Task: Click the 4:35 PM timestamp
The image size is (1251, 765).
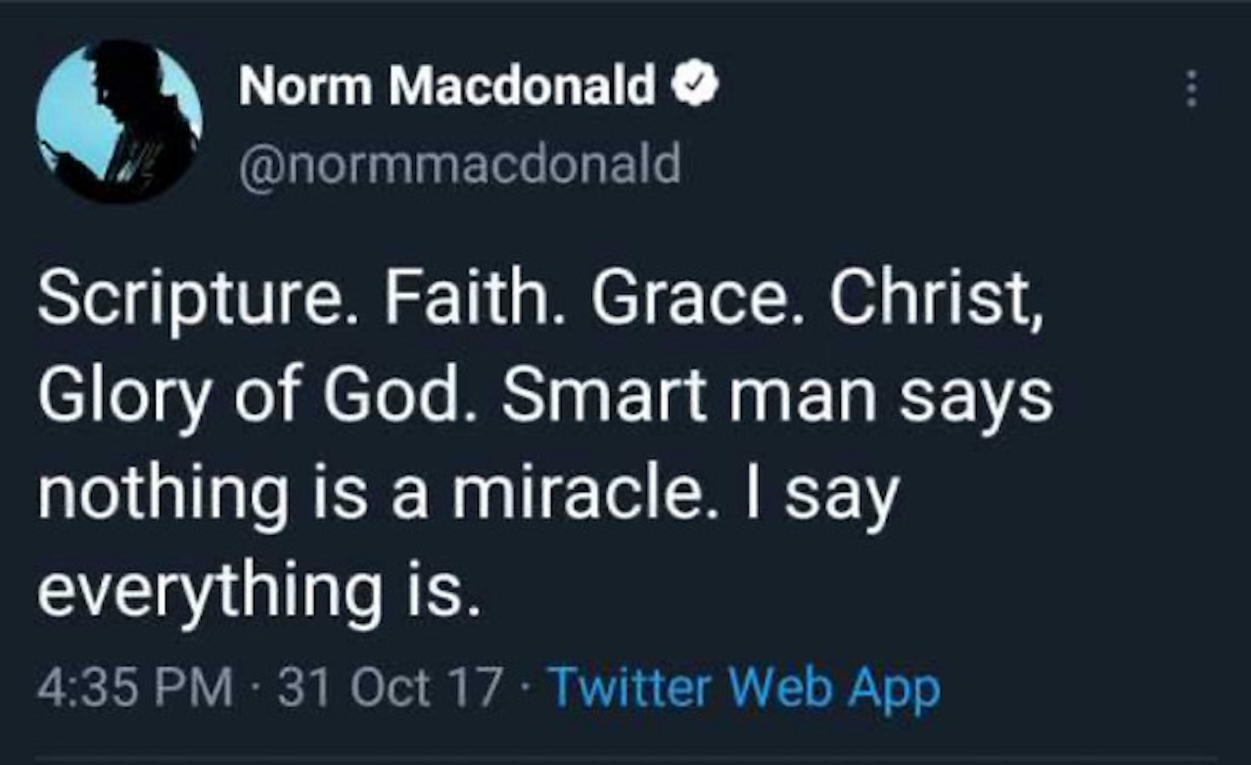Action: (x=135, y=687)
